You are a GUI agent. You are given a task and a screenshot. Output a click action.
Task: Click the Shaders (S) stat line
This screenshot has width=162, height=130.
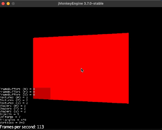pyautogui.click(x=13, y=111)
